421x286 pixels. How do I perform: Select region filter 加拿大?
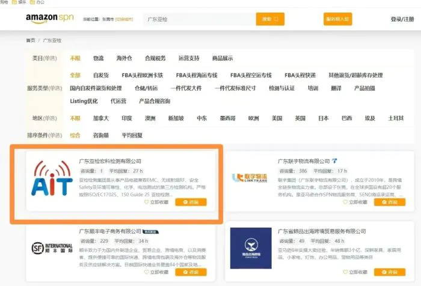tap(101, 118)
